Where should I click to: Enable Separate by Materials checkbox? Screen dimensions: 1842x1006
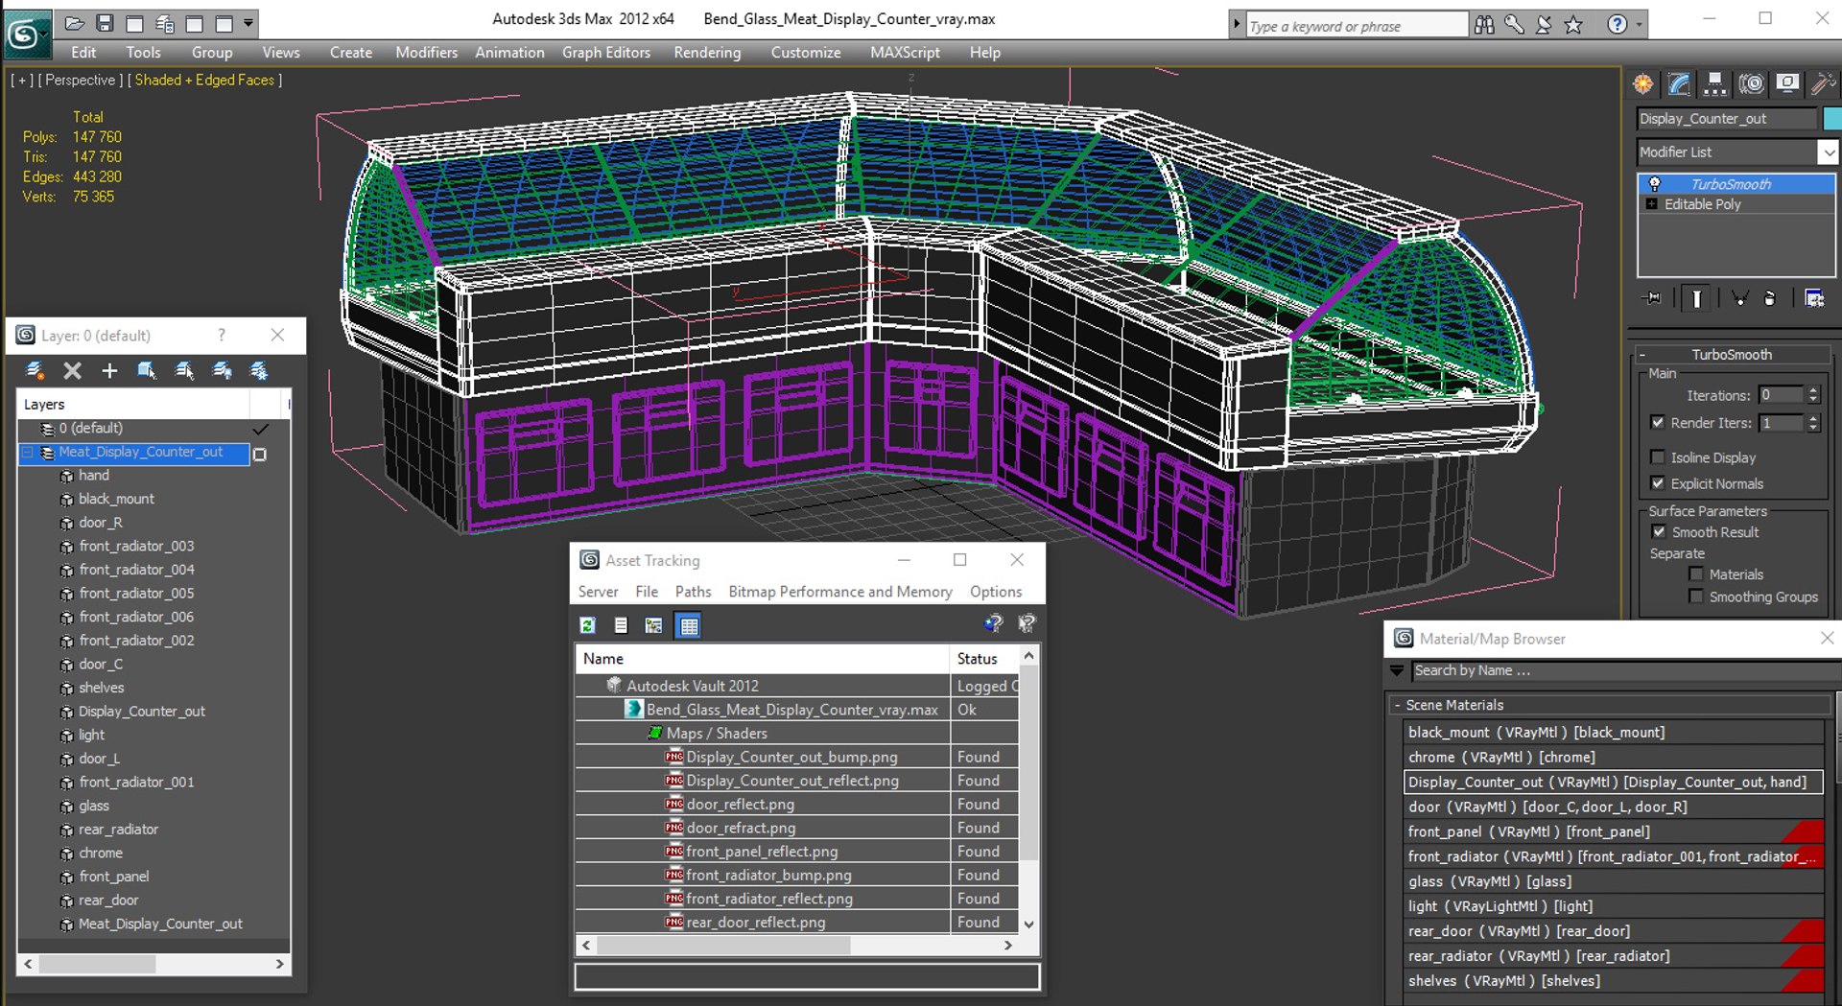click(x=1696, y=574)
